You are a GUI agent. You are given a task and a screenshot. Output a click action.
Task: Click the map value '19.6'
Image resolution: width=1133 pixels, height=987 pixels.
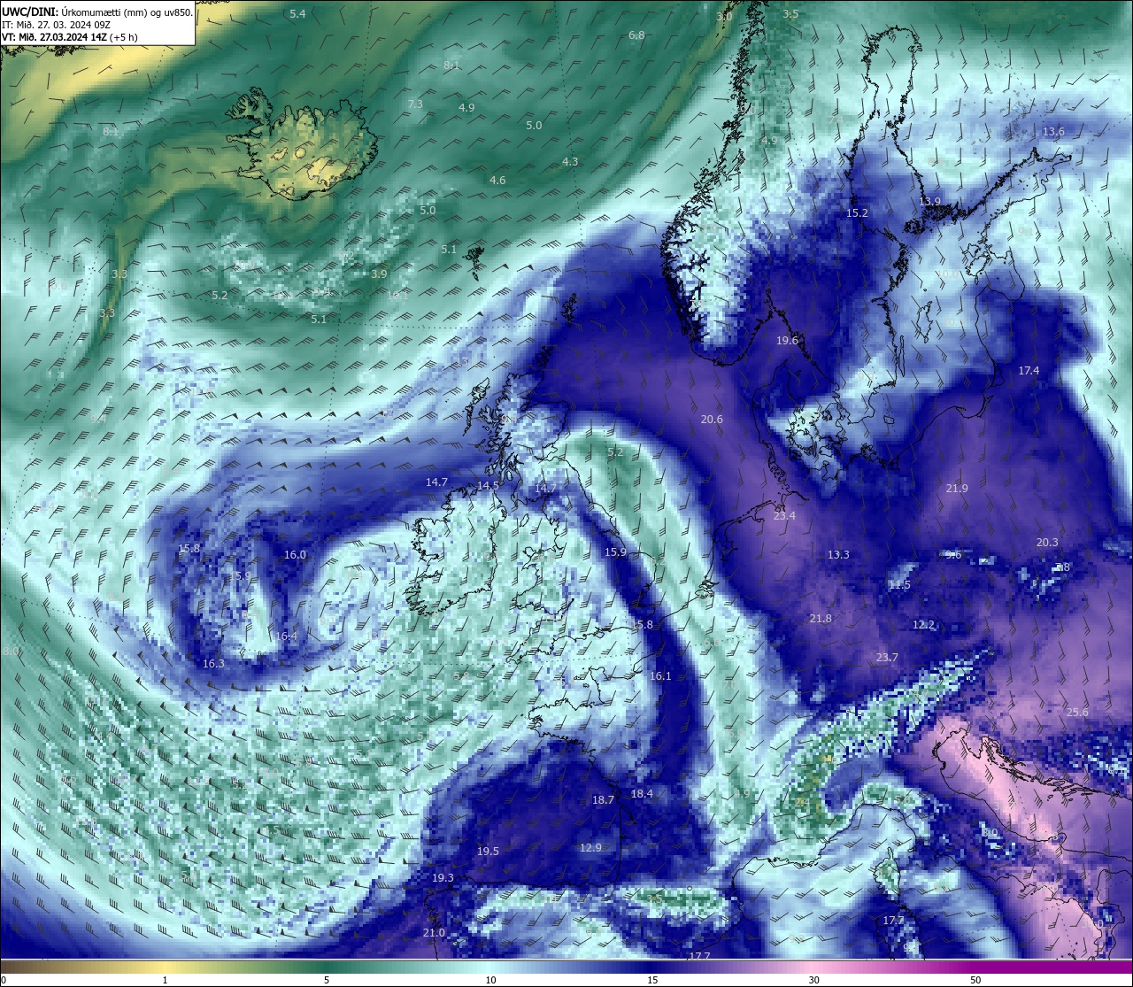tap(787, 341)
